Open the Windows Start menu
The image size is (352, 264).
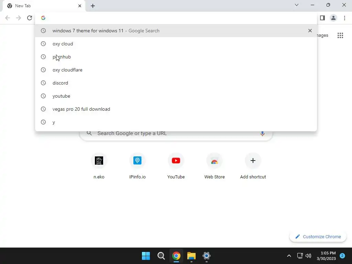[x=146, y=256]
